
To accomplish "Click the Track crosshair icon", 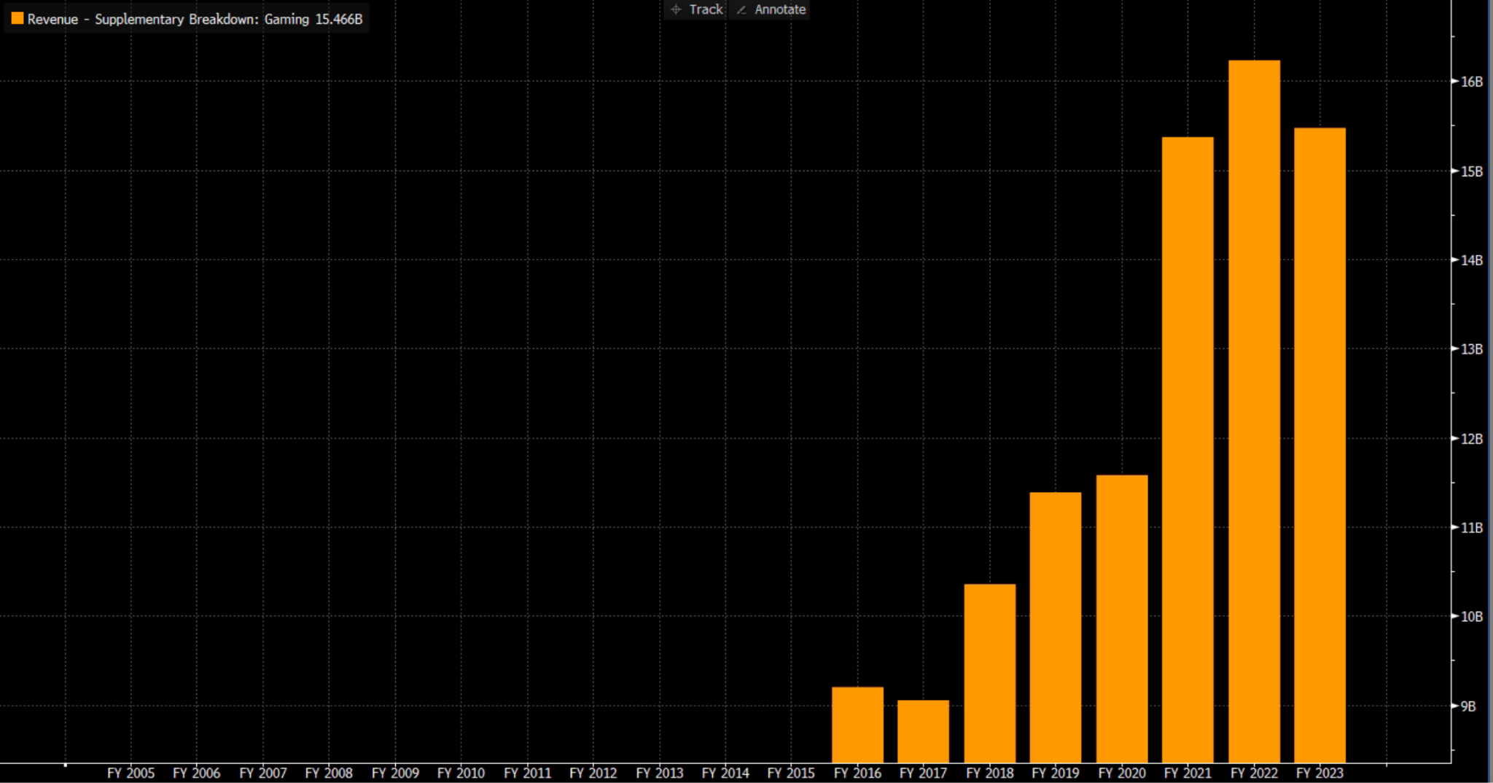I will click(x=676, y=9).
